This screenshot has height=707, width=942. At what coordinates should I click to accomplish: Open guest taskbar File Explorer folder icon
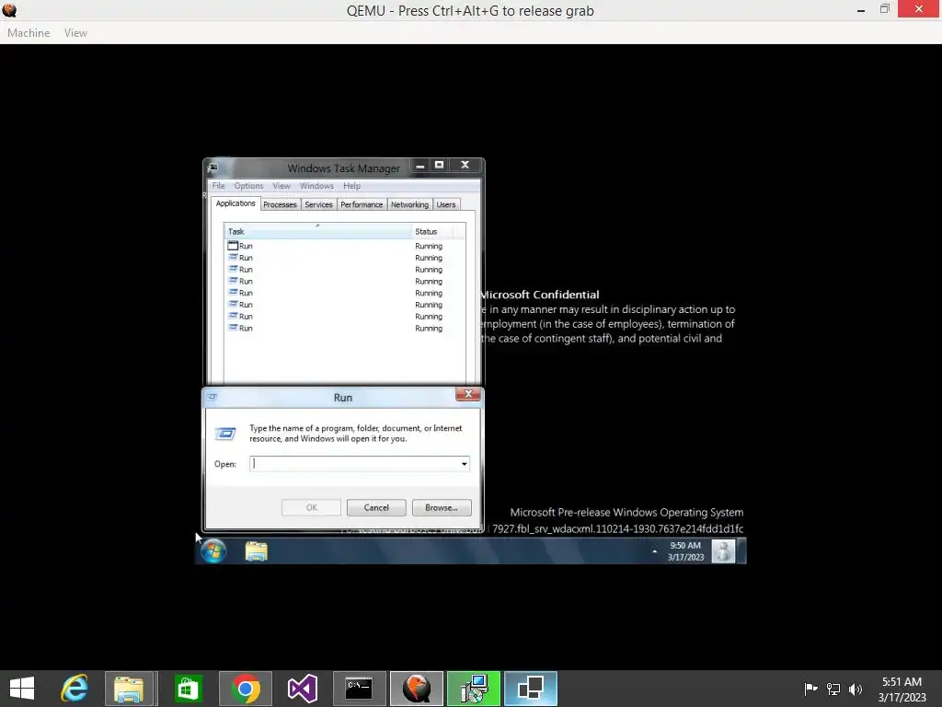(x=257, y=551)
